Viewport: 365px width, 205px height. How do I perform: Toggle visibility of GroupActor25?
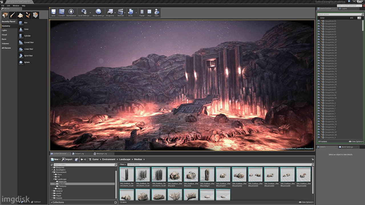[319, 21]
